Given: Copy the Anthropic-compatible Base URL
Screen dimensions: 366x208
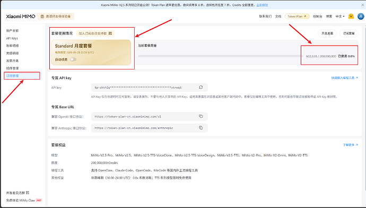Looking at the screenshot, I should point(201,128).
